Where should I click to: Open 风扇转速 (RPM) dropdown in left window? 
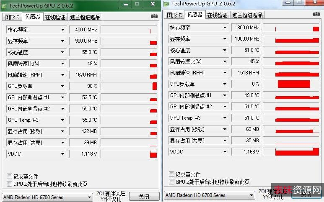tap(36, 75)
